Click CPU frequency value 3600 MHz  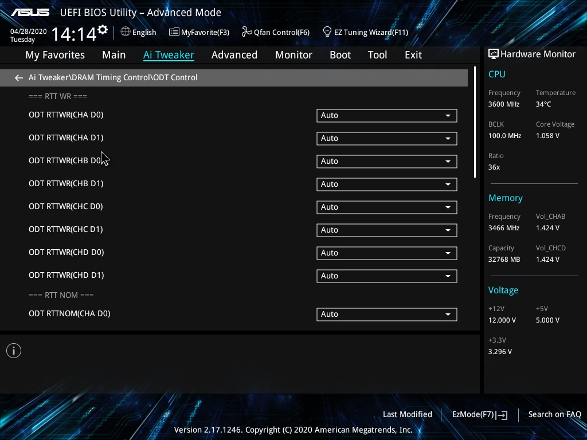(503, 104)
